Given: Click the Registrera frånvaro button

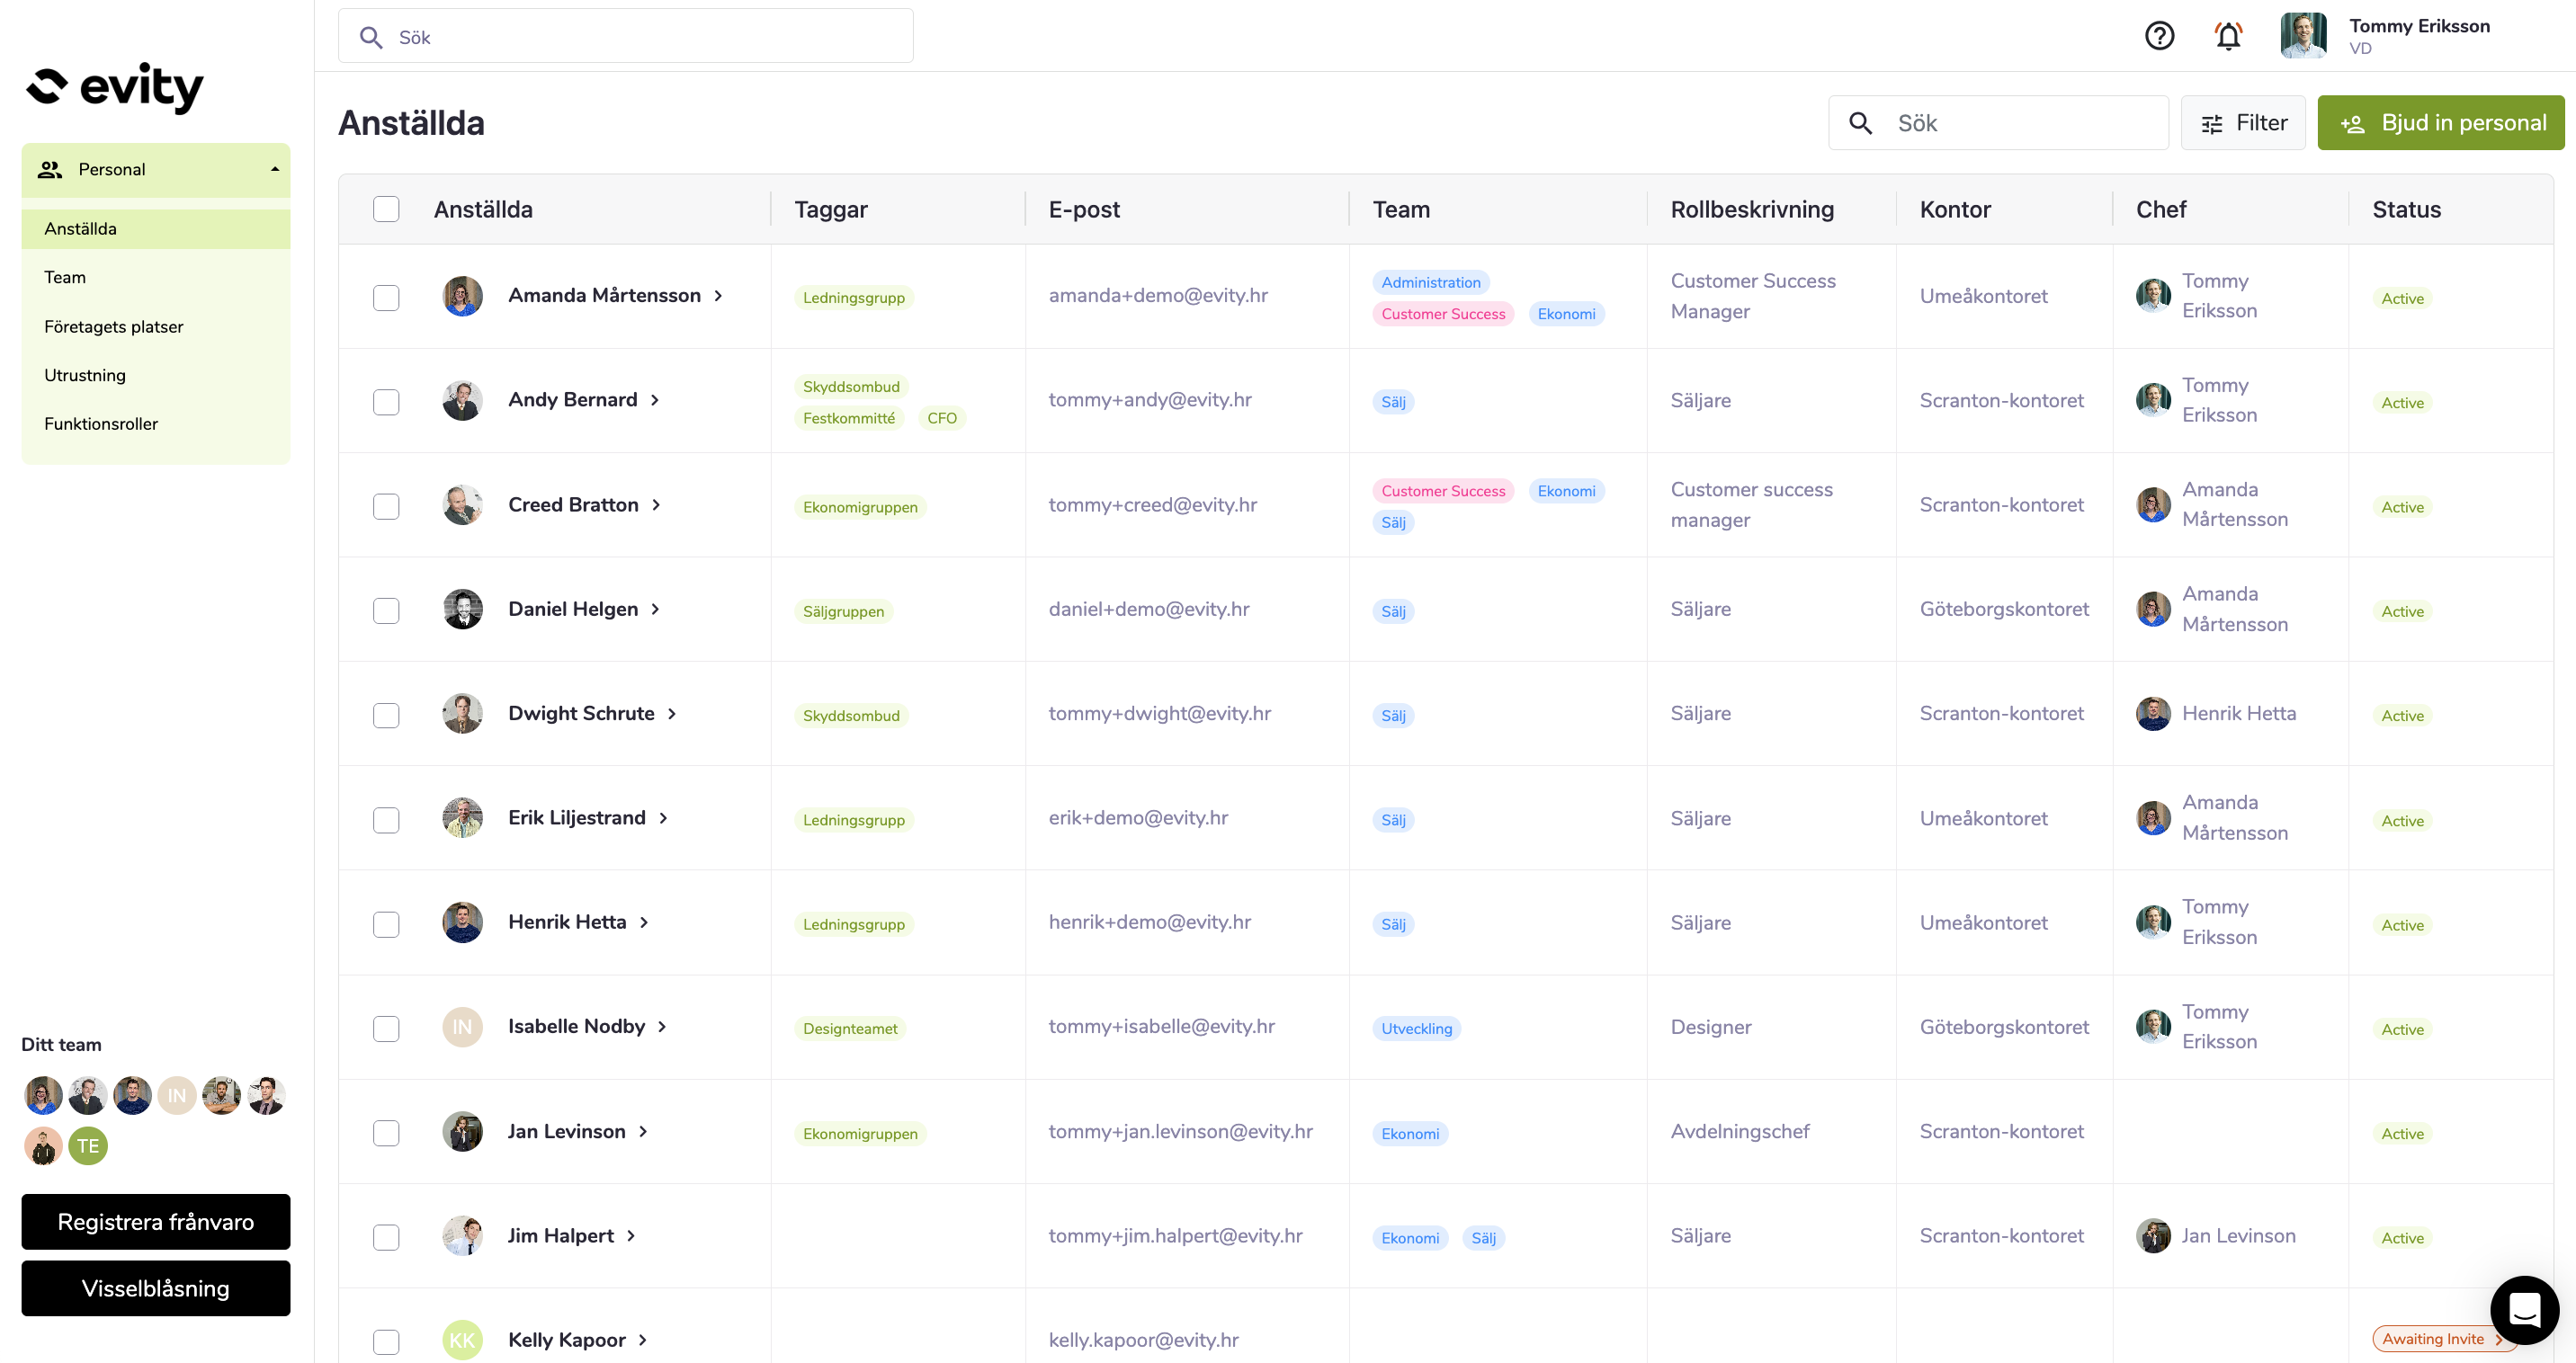Looking at the screenshot, I should point(155,1221).
